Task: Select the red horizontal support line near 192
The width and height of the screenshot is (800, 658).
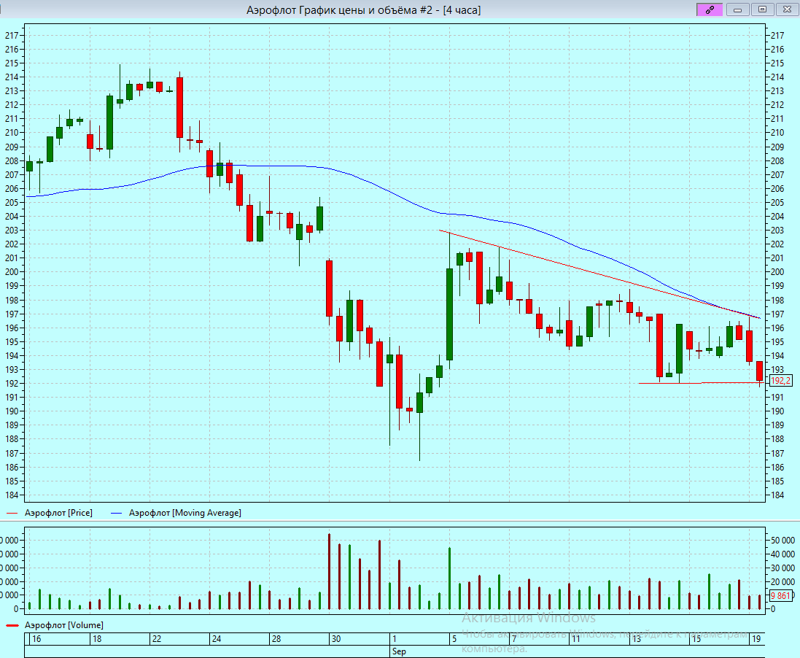Action: [x=700, y=383]
